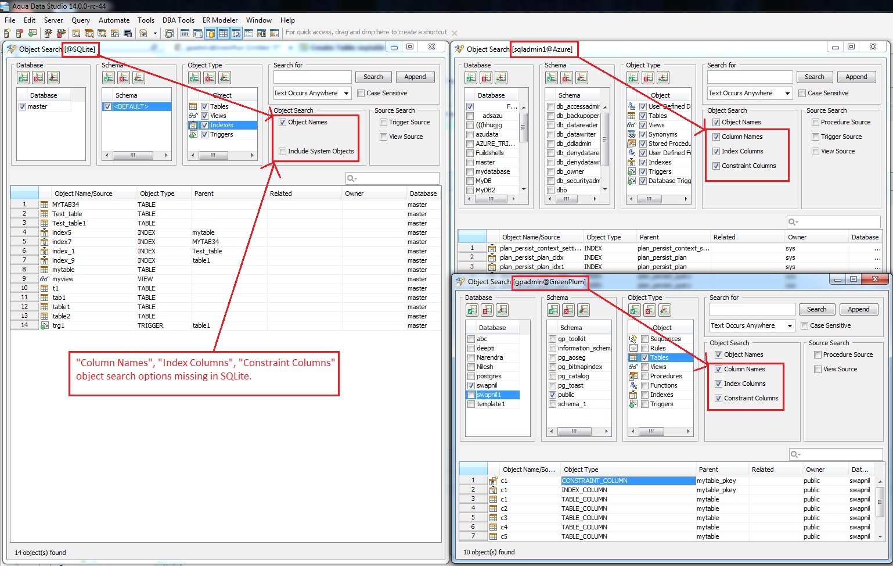Select all databases in SQLite Object Search
Viewport: 893px width, 566px height.
23,77
